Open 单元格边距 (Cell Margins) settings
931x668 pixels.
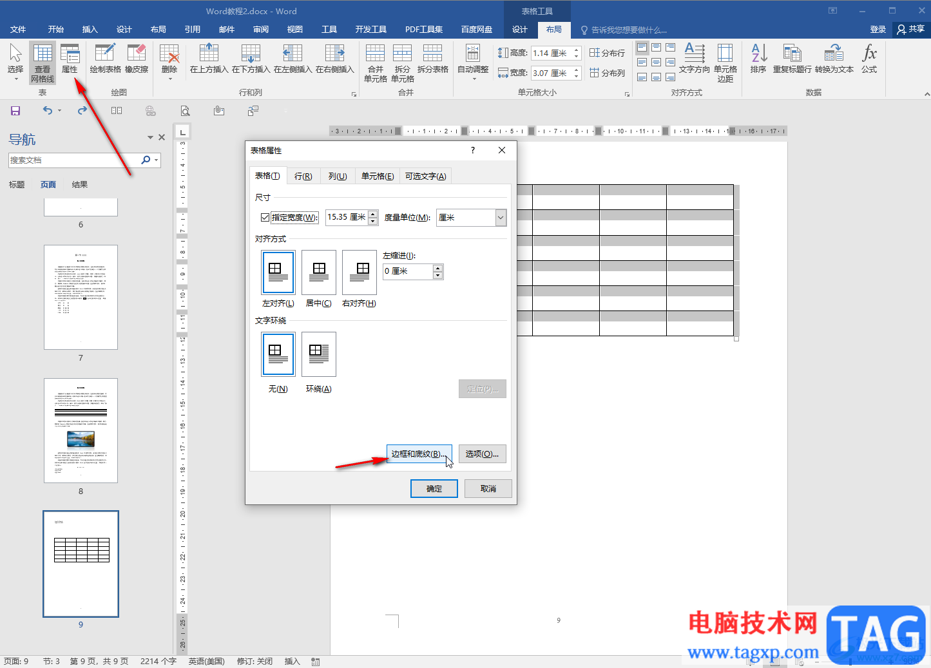[725, 63]
